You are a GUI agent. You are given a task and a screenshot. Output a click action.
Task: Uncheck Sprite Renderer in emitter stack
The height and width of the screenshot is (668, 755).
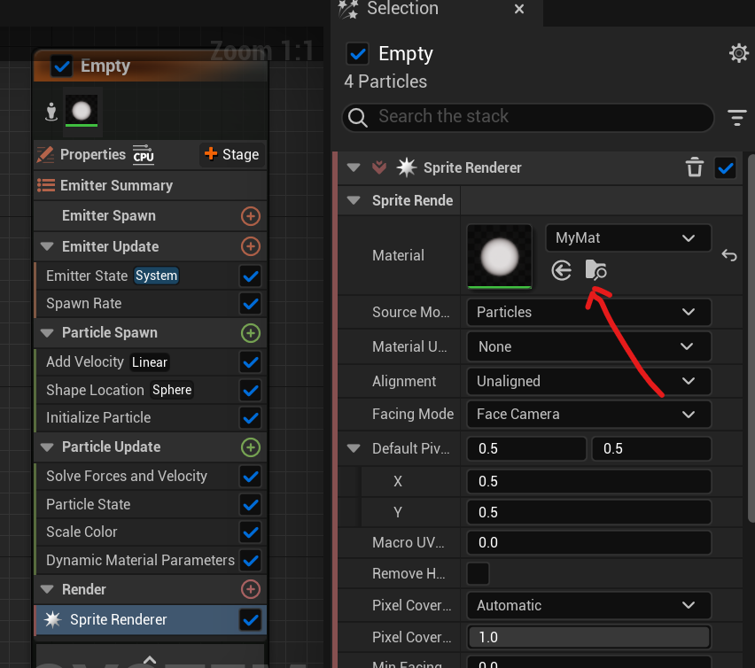point(251,620)
